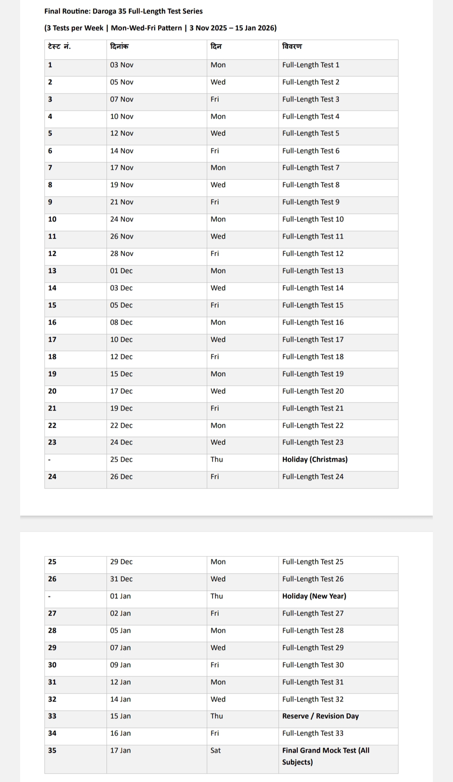Click the '01 Dec' date cell
This screenshot has height=782, width=453.
(121, 271)
